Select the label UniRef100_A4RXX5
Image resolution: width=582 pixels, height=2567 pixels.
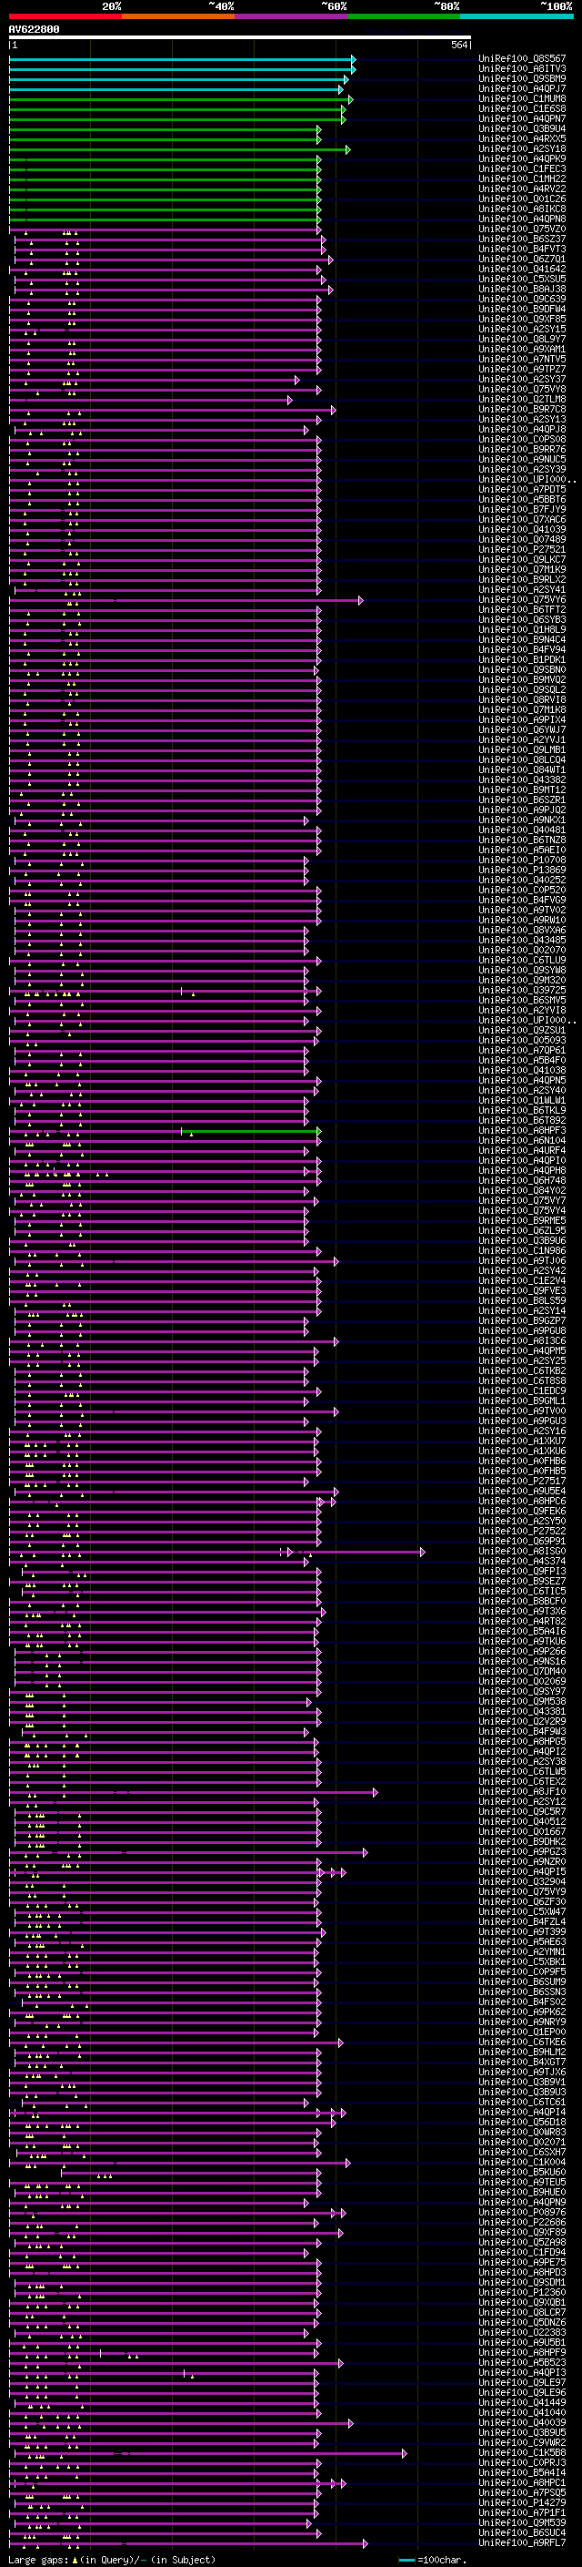click(x=522, y=138)
